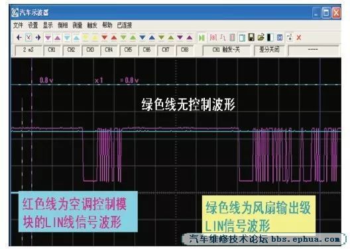Click the divide symbol toolbar icon
Viewport: 350px width, 249px height.
tap(290, 38)
